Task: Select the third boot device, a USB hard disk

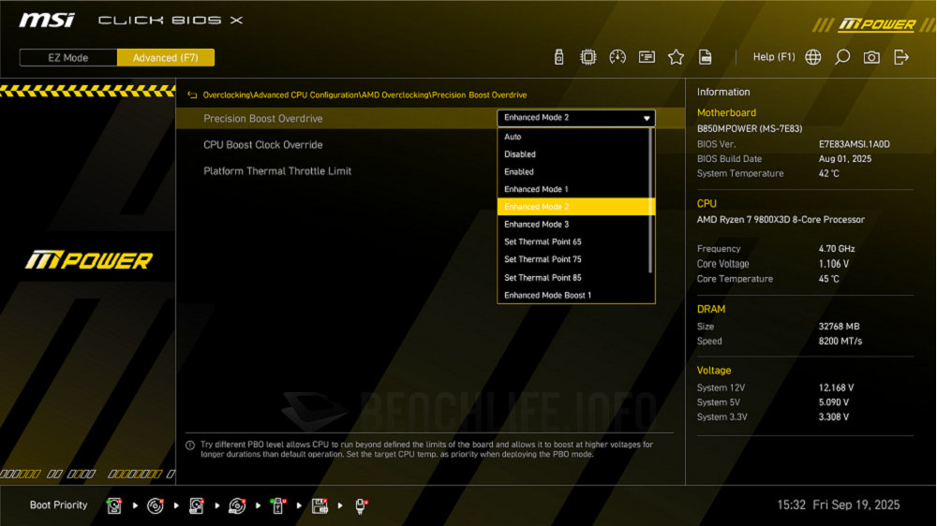Action: click(196, 505)
